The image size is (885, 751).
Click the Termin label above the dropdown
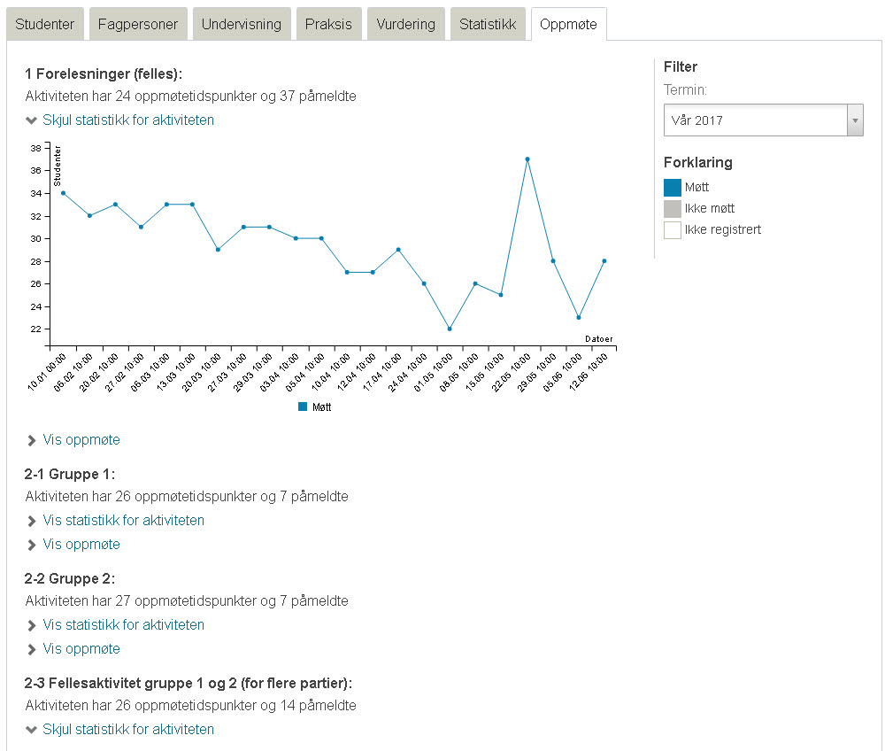(685, 89)
